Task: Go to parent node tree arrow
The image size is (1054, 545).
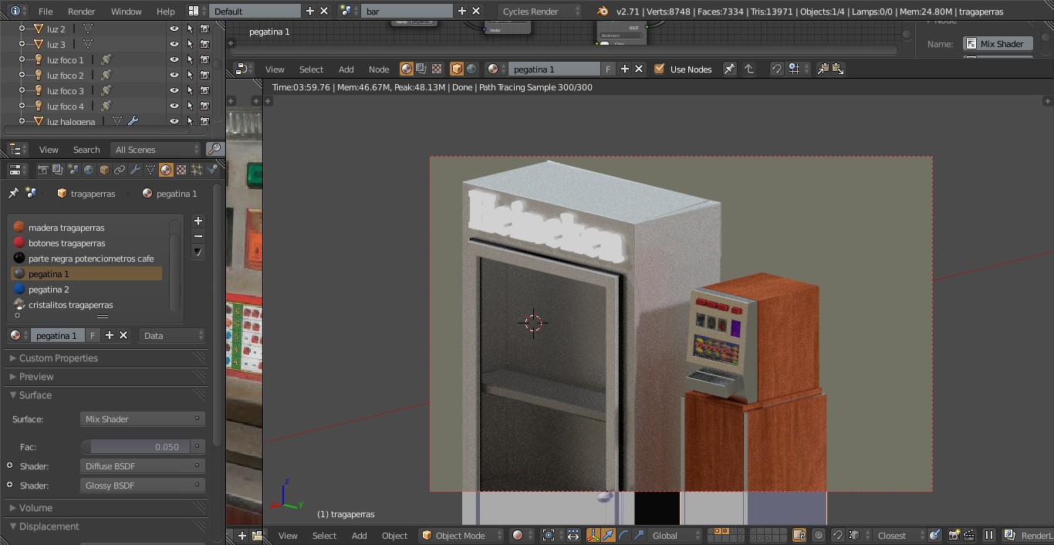Action: (749, 69)
